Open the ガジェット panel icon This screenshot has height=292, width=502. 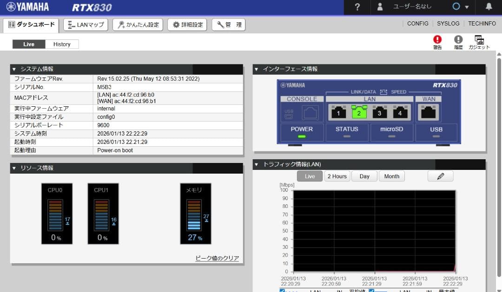(x=479, y=41)
